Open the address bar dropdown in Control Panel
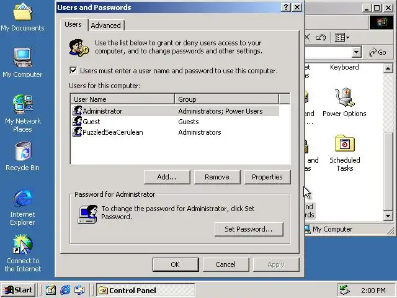This screenshot has height=298, width=397. [356, 52]
